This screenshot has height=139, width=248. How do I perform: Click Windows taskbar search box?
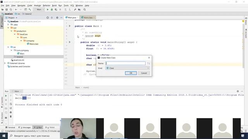click(x=34, y=136)
